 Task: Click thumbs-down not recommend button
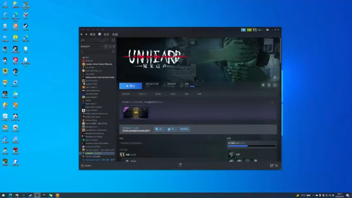tap(171, 129)
